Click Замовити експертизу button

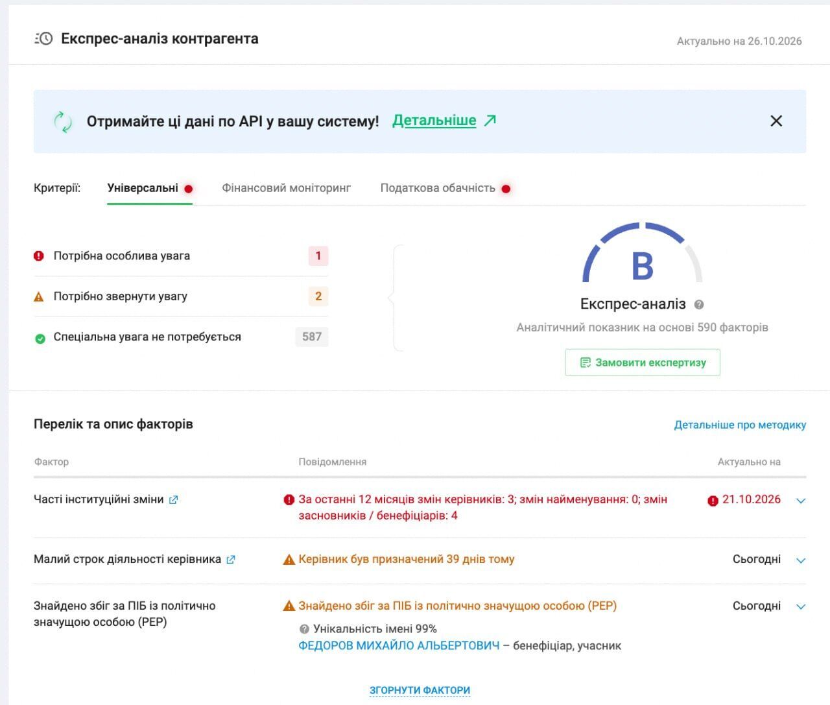point(643,363)
